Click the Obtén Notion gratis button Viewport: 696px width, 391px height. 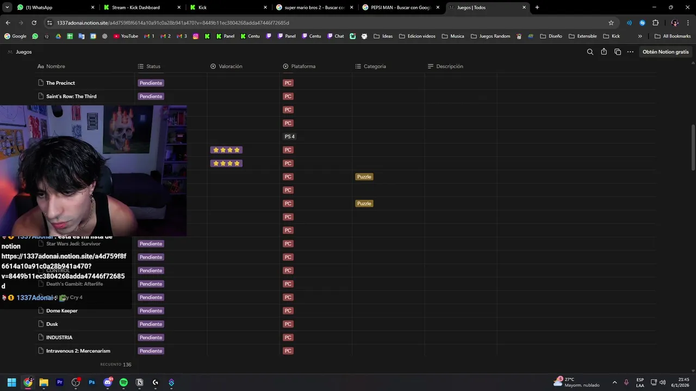click(666, 52)
